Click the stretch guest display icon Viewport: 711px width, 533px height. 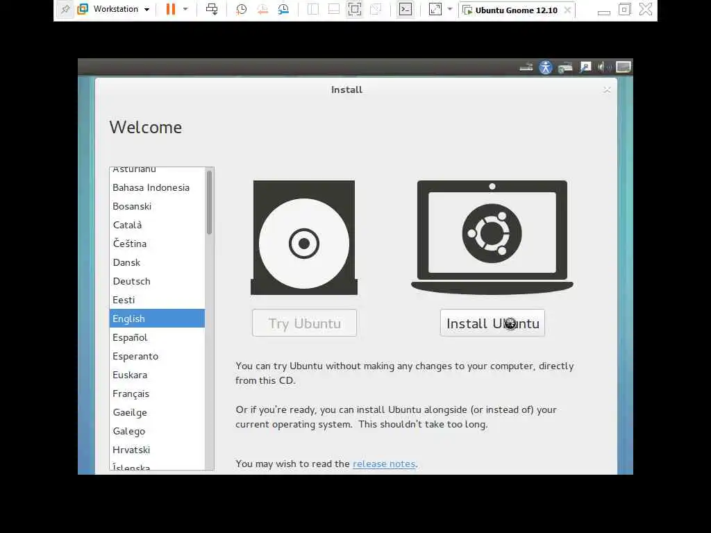coord(435,9)
